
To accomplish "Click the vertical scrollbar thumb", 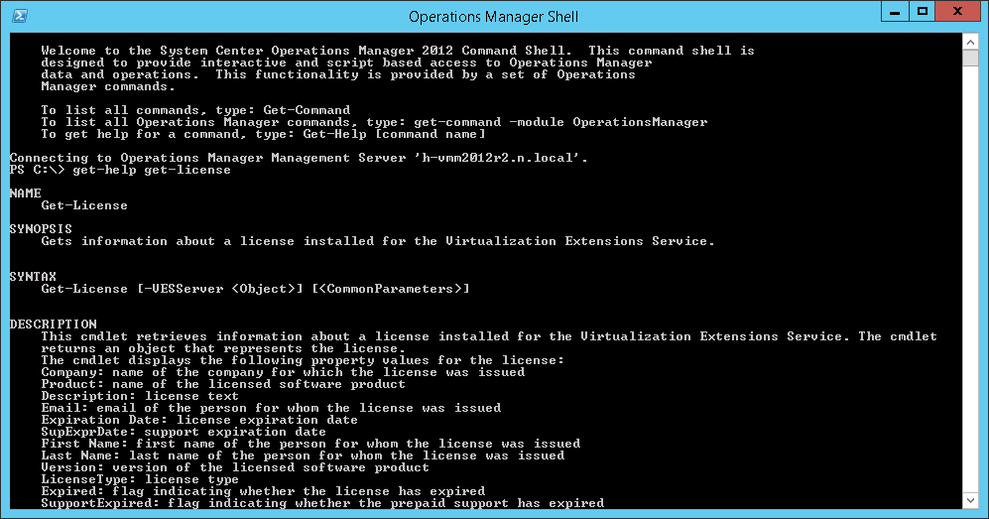I will pos(971,58).
